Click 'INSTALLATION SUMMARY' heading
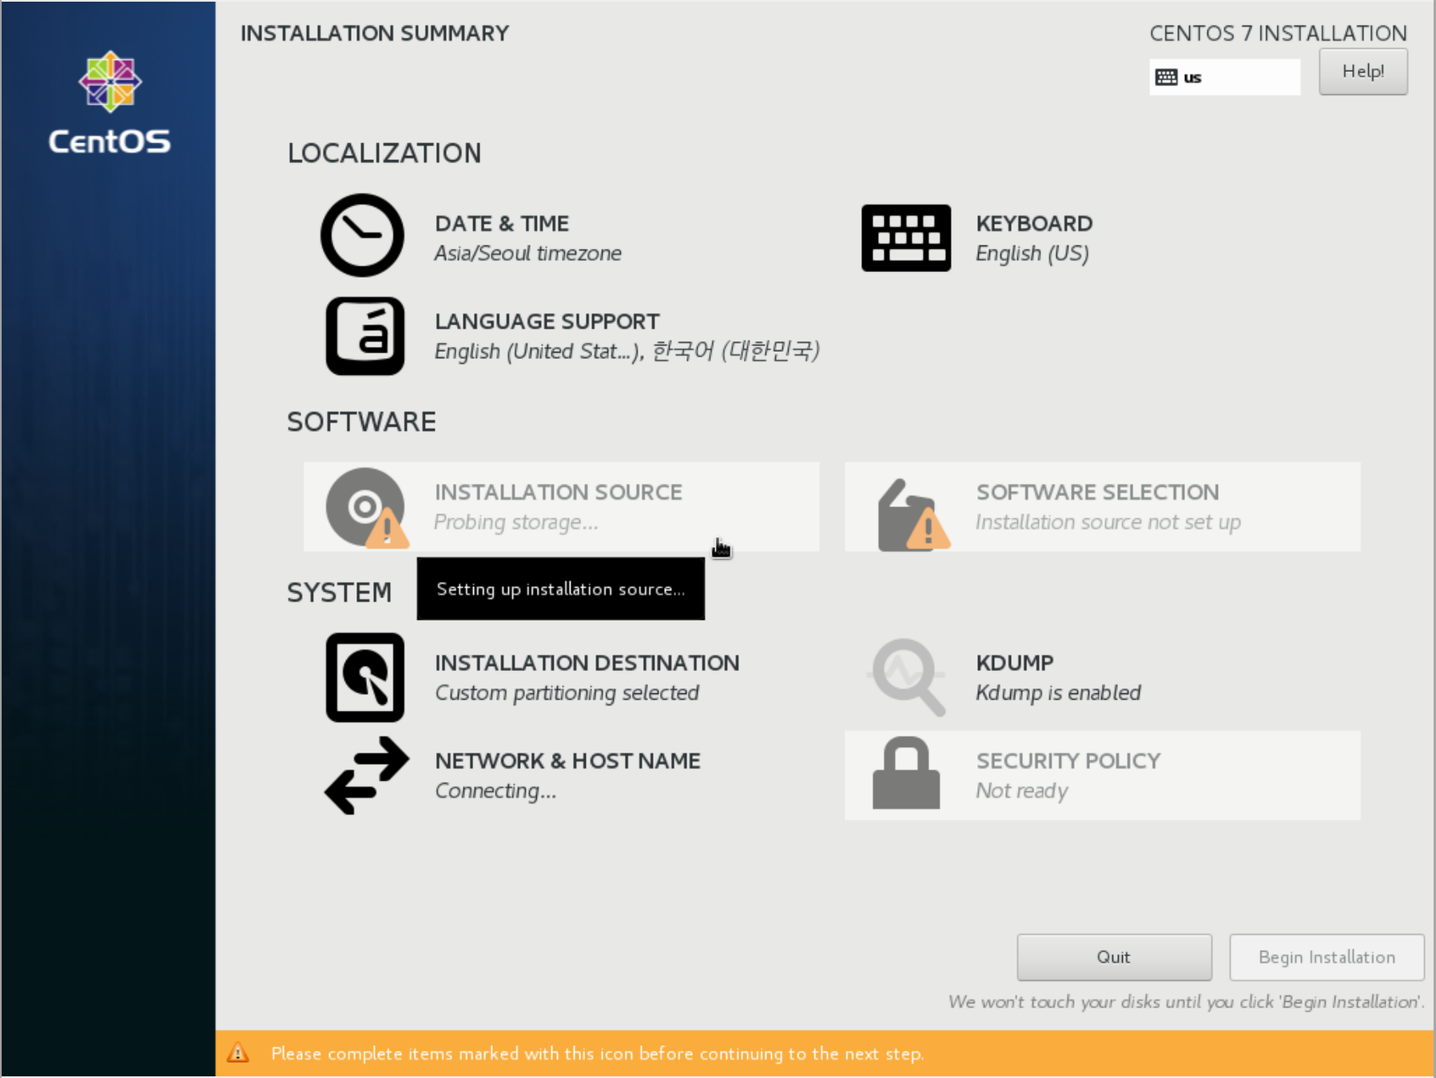 tap(375, 34)
